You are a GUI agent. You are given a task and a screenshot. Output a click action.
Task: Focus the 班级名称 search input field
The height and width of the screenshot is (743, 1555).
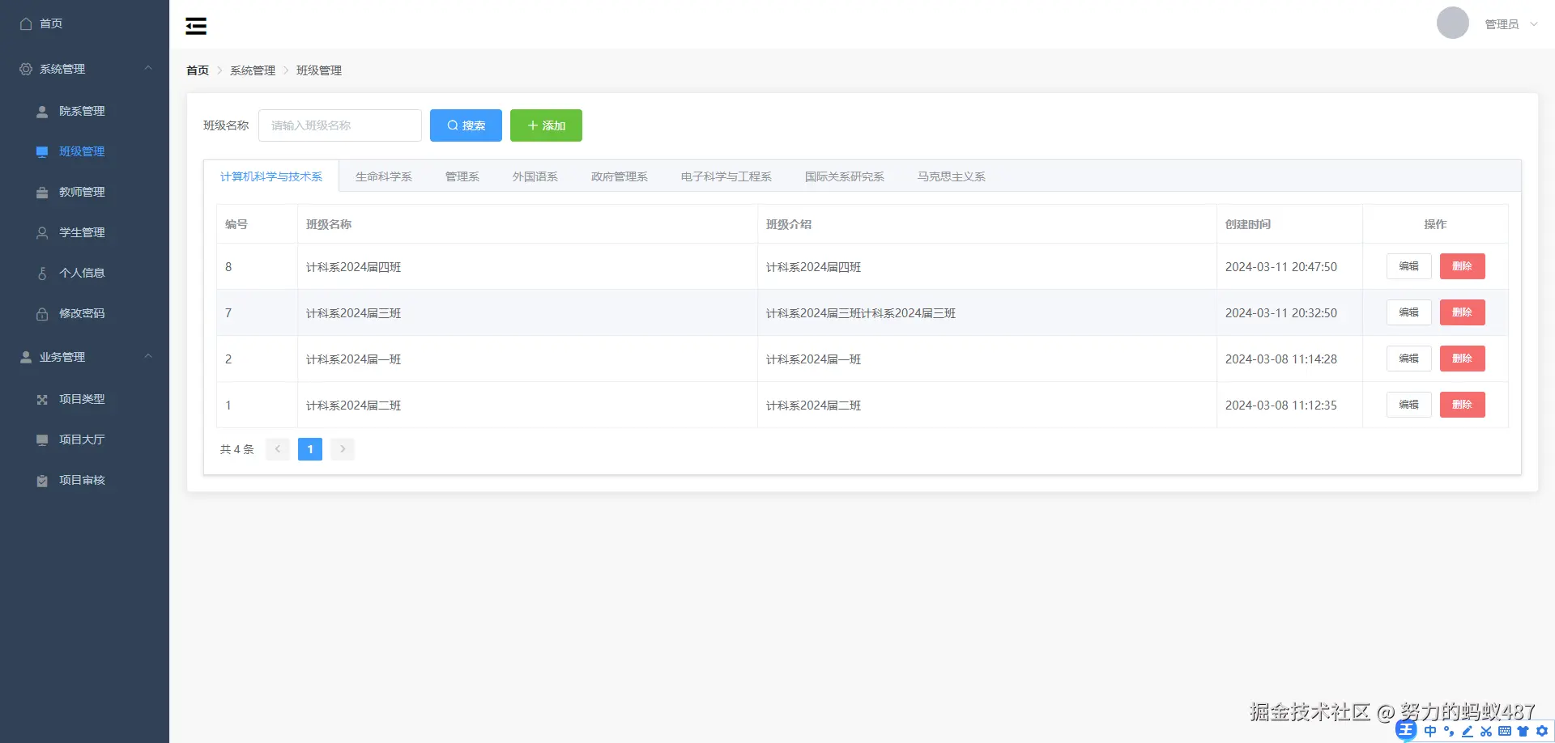(x=340, y=125)
